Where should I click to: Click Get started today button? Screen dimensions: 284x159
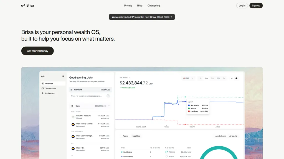37,51
